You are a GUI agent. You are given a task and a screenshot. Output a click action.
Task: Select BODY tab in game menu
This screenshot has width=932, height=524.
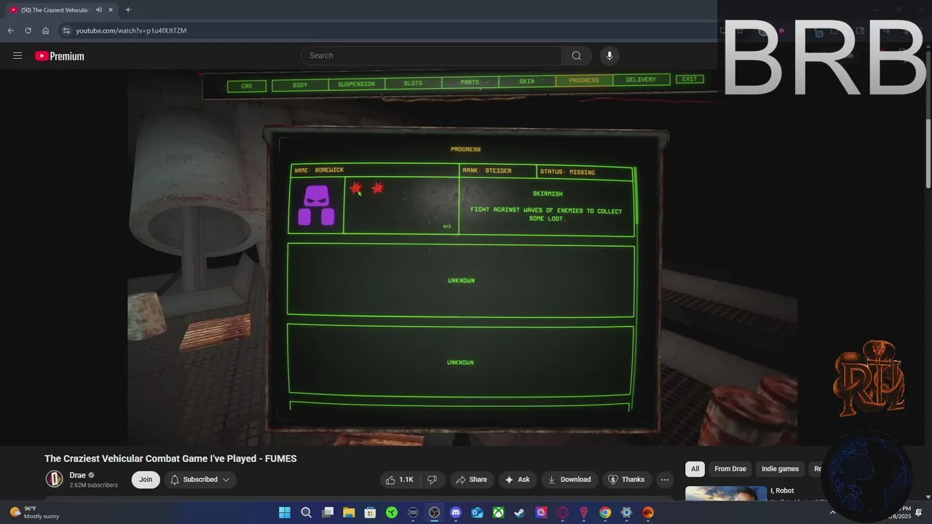[x=300, y=85]
